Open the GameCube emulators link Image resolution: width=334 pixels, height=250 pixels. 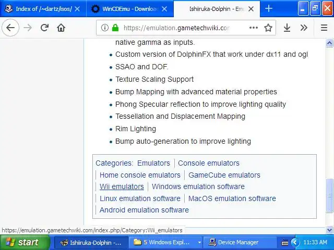pos(224,175)
